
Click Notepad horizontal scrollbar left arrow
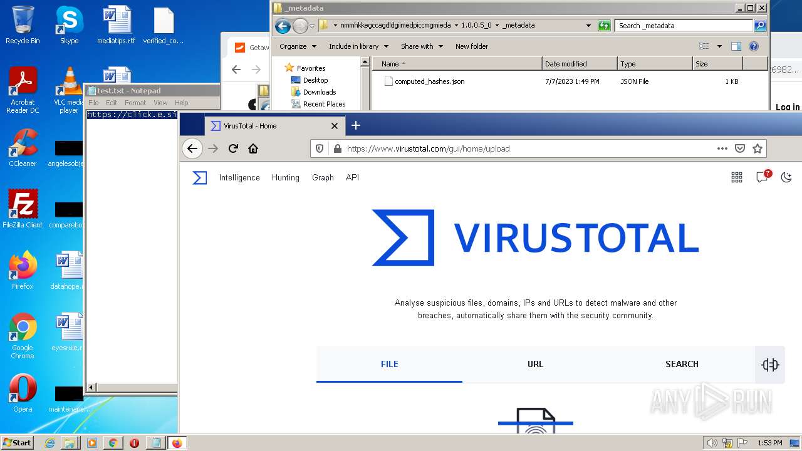click(x=91, y=388)
